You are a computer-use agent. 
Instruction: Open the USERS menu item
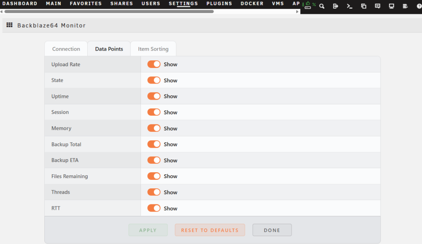[151, 3]
